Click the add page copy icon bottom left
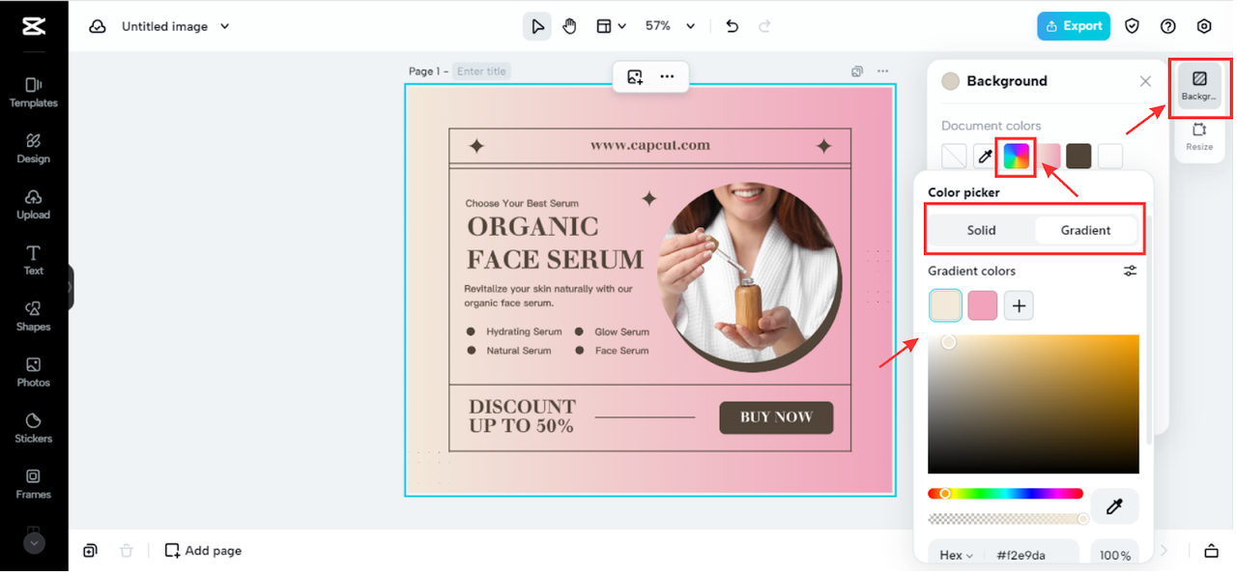 pyautogui.click(x=90, y=551)
